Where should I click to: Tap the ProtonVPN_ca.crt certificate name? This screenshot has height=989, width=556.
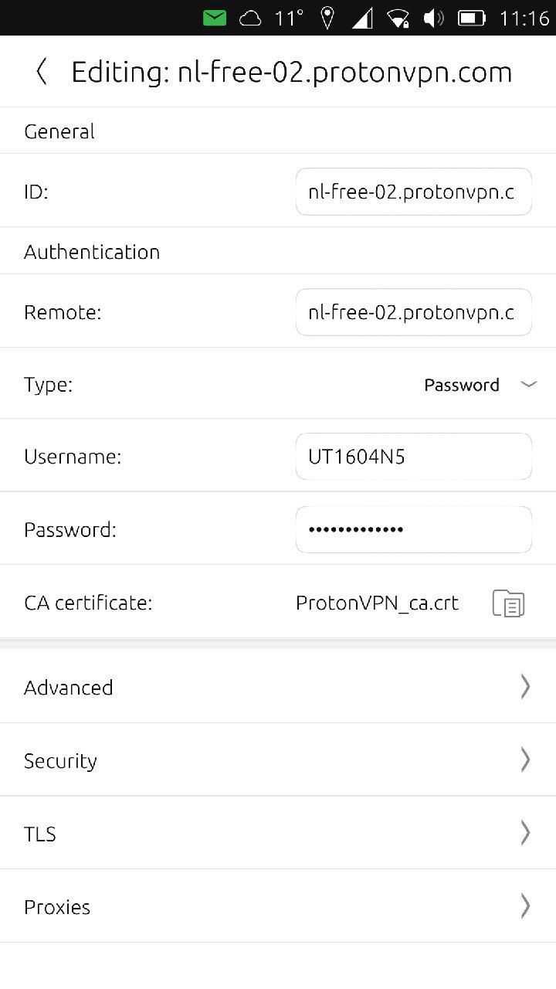point(377,603)
